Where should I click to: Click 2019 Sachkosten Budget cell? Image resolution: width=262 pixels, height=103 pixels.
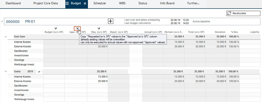54,86
